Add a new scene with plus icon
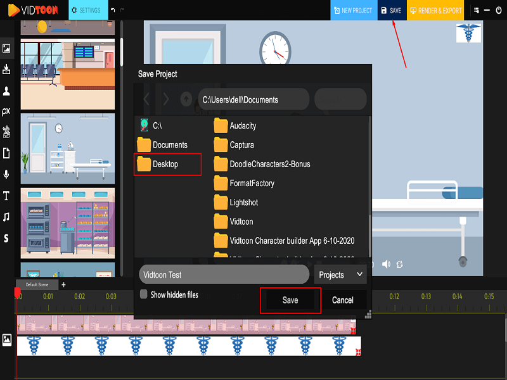 64,284
